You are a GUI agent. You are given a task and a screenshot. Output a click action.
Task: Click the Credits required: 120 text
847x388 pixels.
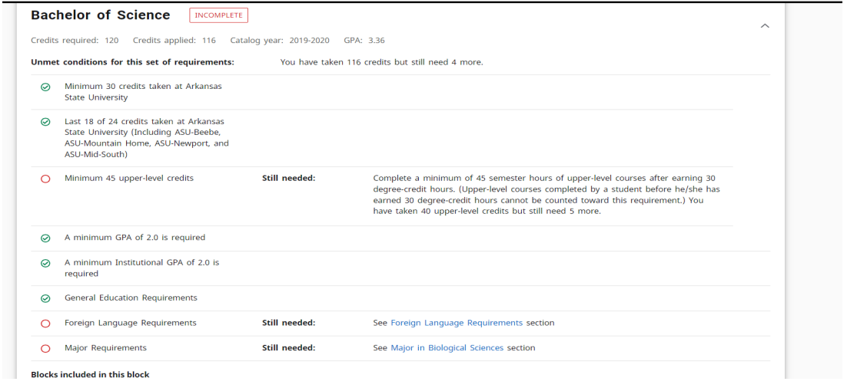click(x=75, y=41)
